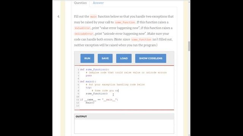Click the 'try:' line in editor

(x=88, y=88)
